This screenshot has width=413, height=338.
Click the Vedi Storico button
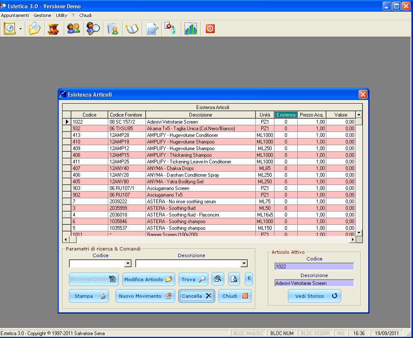click(314, 296)
